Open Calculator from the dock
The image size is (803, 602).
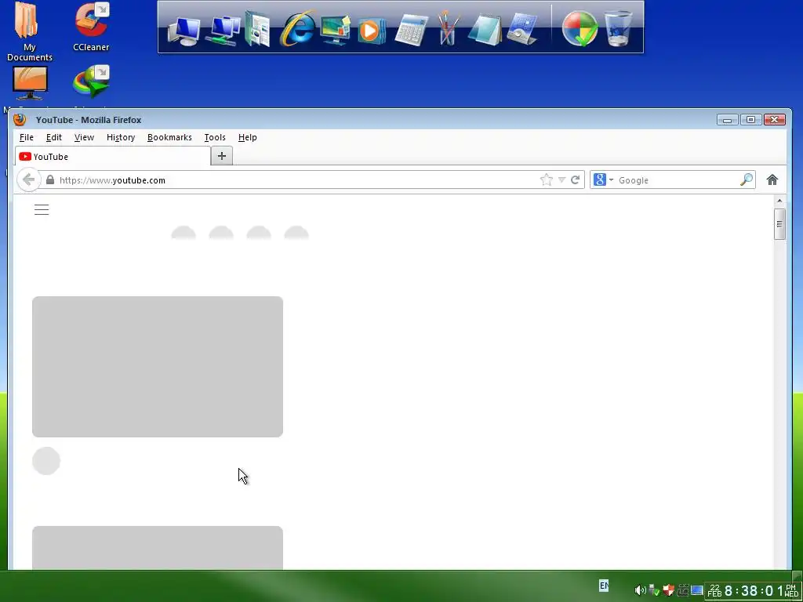[411, 31]
